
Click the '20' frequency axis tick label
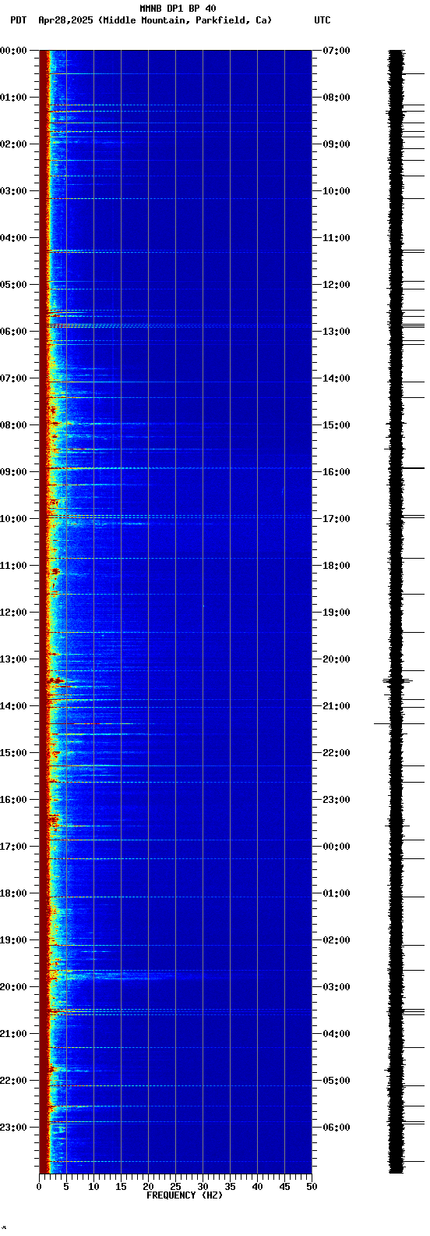[148, 1187]
